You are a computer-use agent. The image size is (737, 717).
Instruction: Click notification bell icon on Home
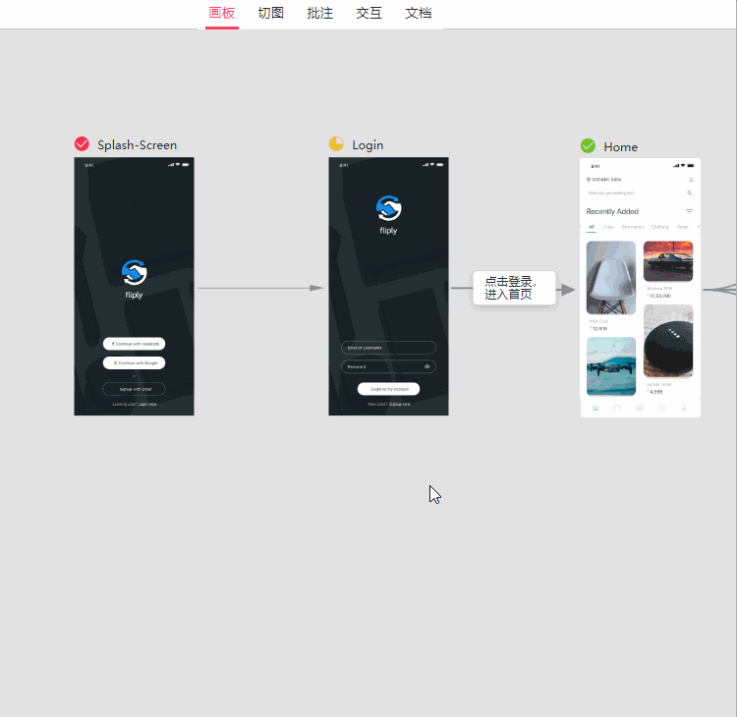(x=691, y=180)
